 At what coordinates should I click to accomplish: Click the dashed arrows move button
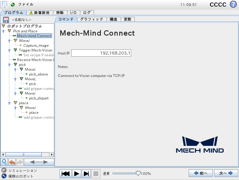tap(39, 162)
